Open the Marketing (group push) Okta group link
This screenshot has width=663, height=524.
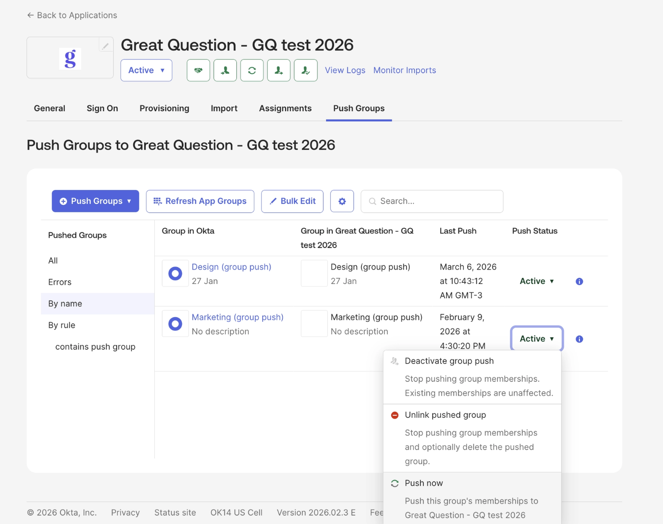click(x=238, y=317)
